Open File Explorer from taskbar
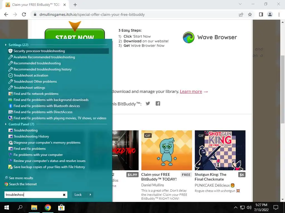 (34, 207)
